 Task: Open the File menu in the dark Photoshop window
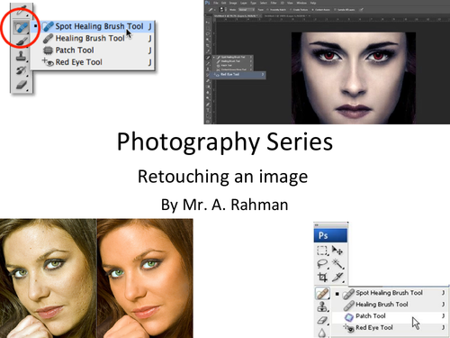pos(216,3)
